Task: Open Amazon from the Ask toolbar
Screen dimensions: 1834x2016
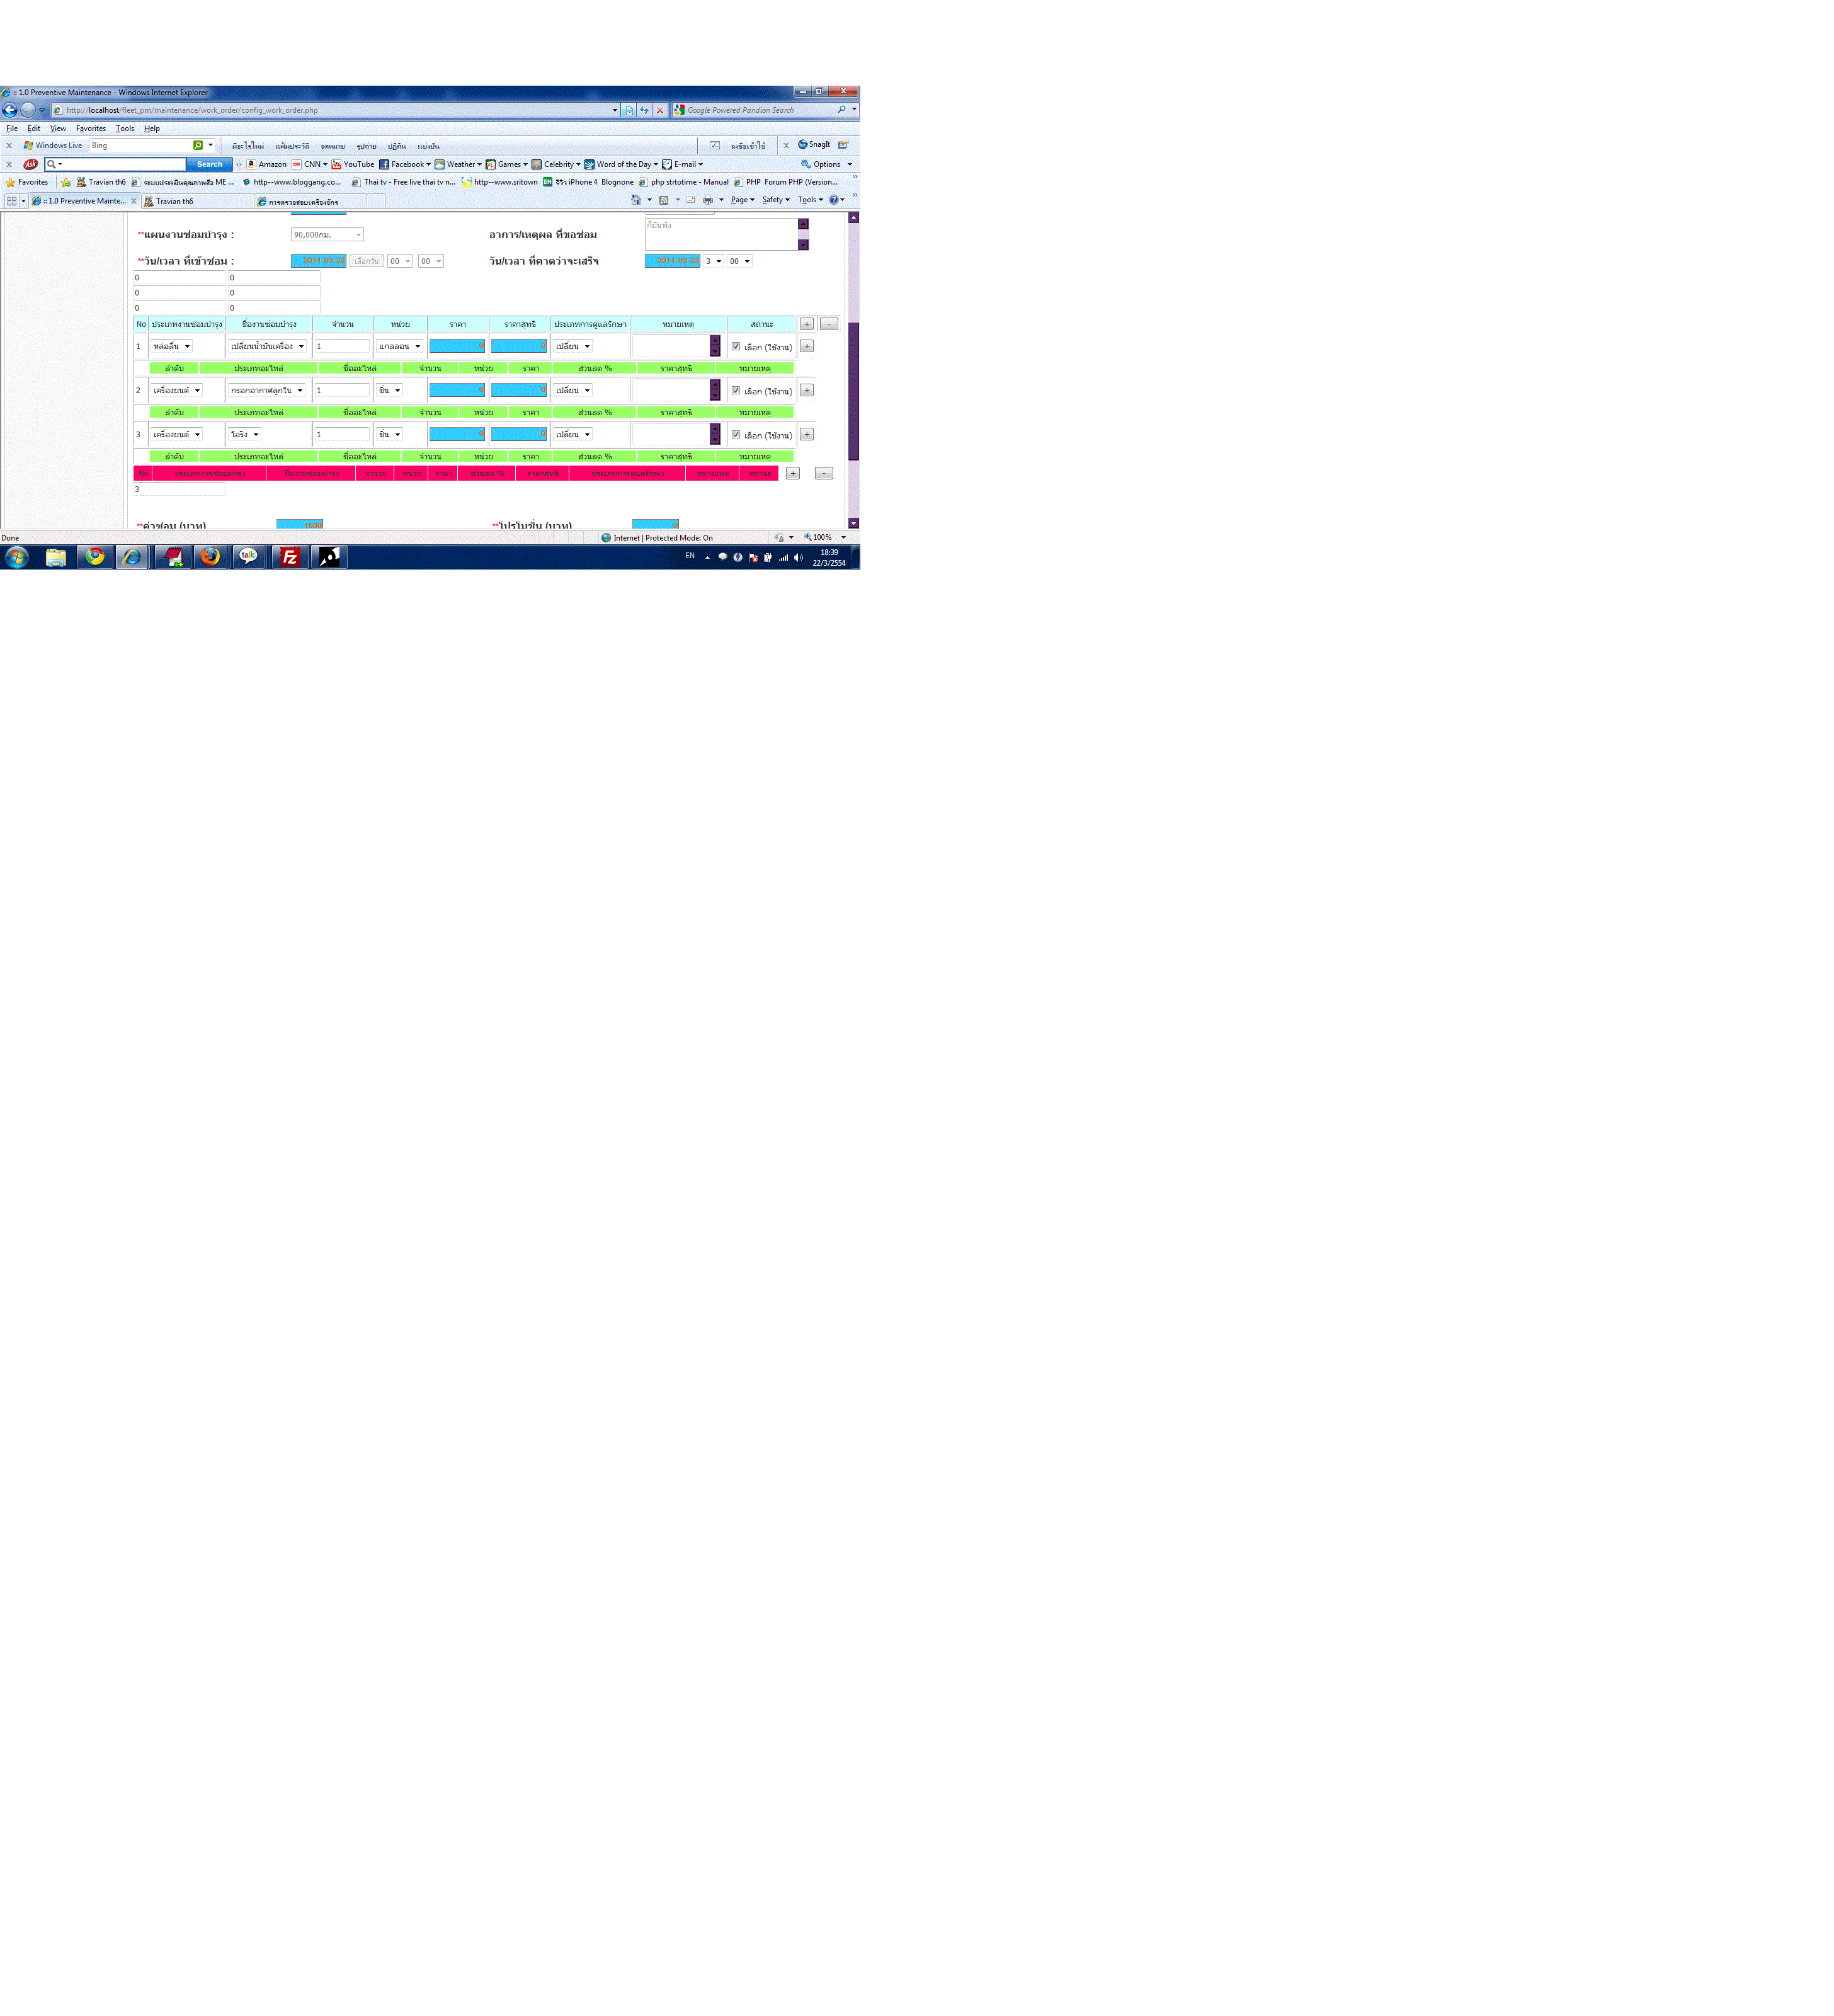Action: [267, 164]
